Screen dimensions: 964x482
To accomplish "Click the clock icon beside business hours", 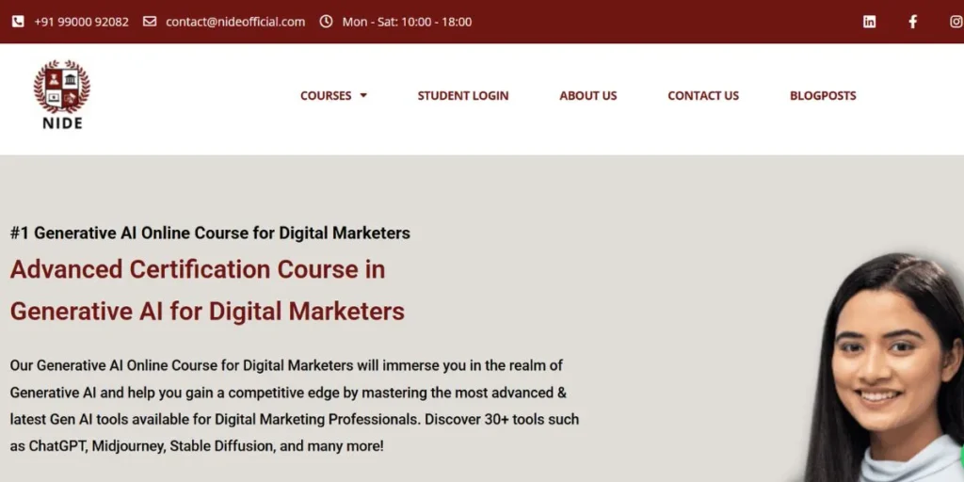I will click(326, 22).
